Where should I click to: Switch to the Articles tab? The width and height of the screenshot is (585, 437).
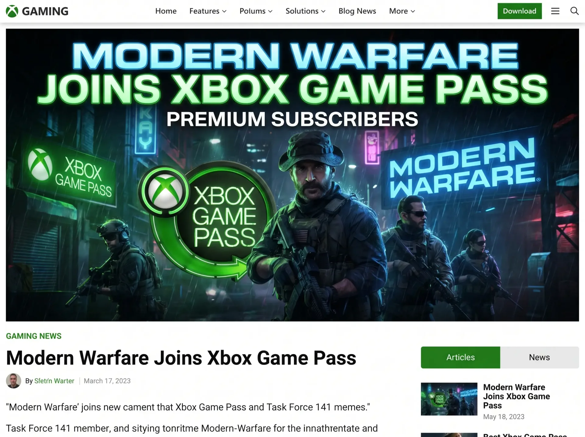click(x=460, y=357)
